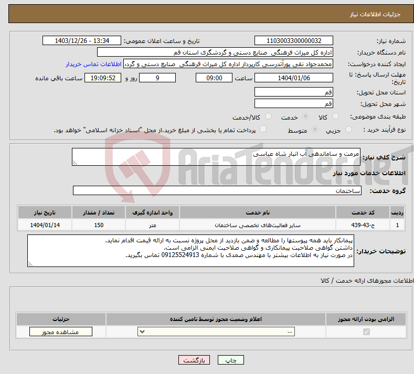The width and height of the screenshot is (414, 374).
Task: Click the مشاهده مجوز button
Action: point(61,332)
